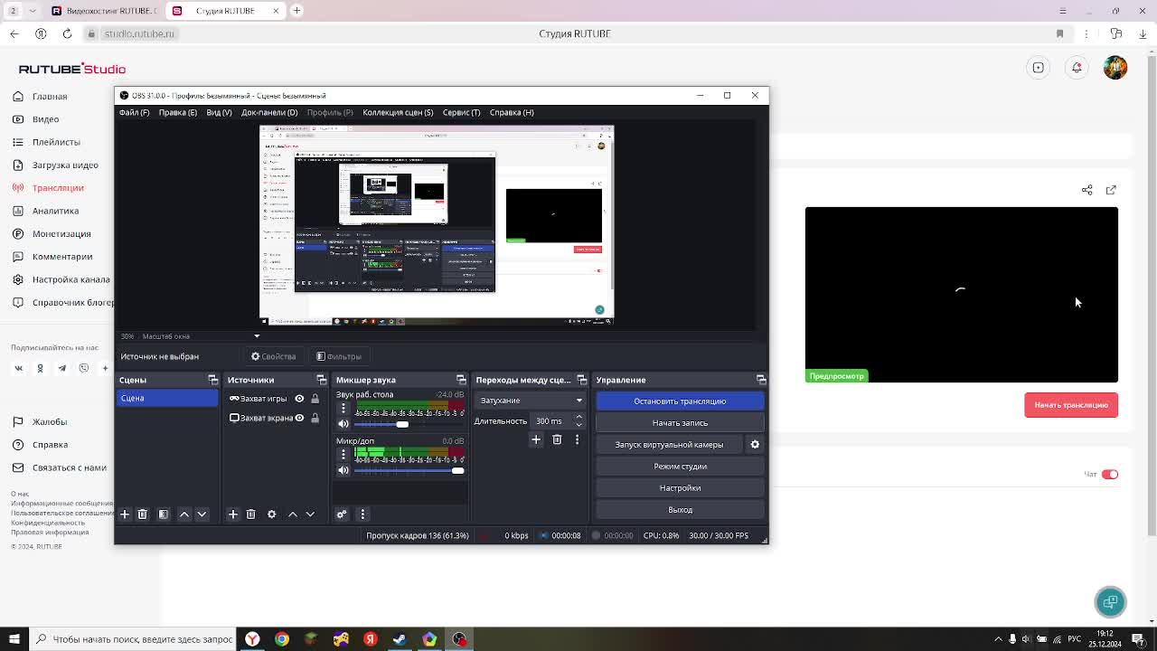Decrease transition duration stepper
The width and height of the screenshot is (1157, 651).
(x=578, y=424)
